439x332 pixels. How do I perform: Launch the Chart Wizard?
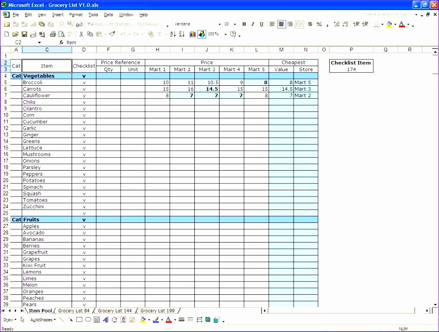tap(193, 34)
